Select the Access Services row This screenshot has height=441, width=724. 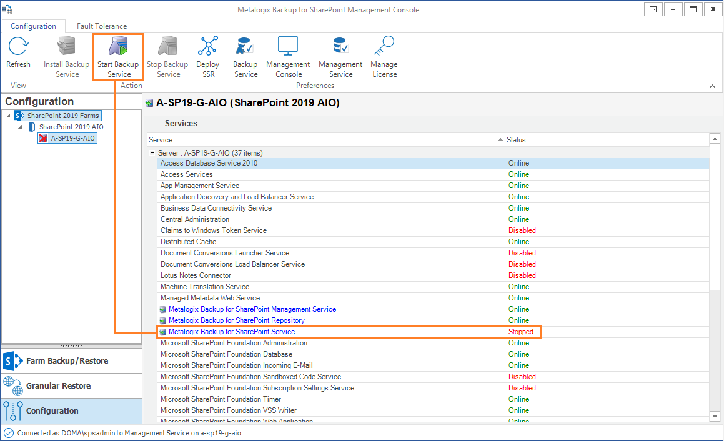coord(433,174)
